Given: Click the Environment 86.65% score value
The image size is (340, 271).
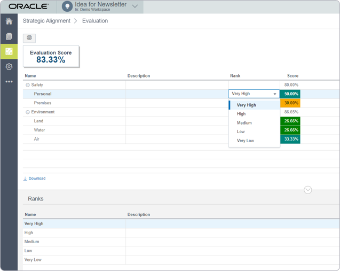Looking at the screenshot, I should coord(291,112).
